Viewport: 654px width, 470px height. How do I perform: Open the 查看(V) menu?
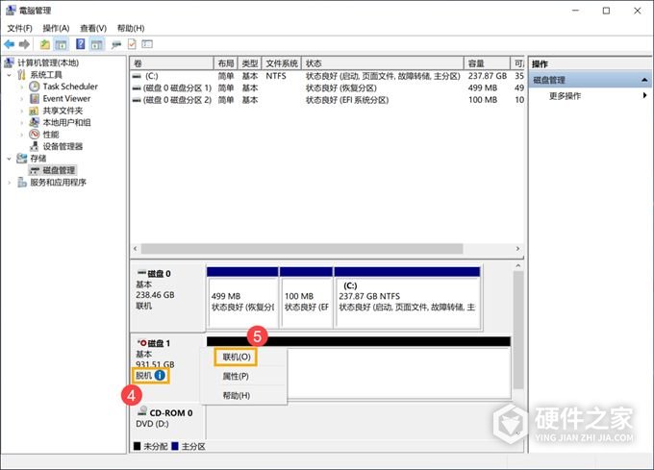pos(93,28)
